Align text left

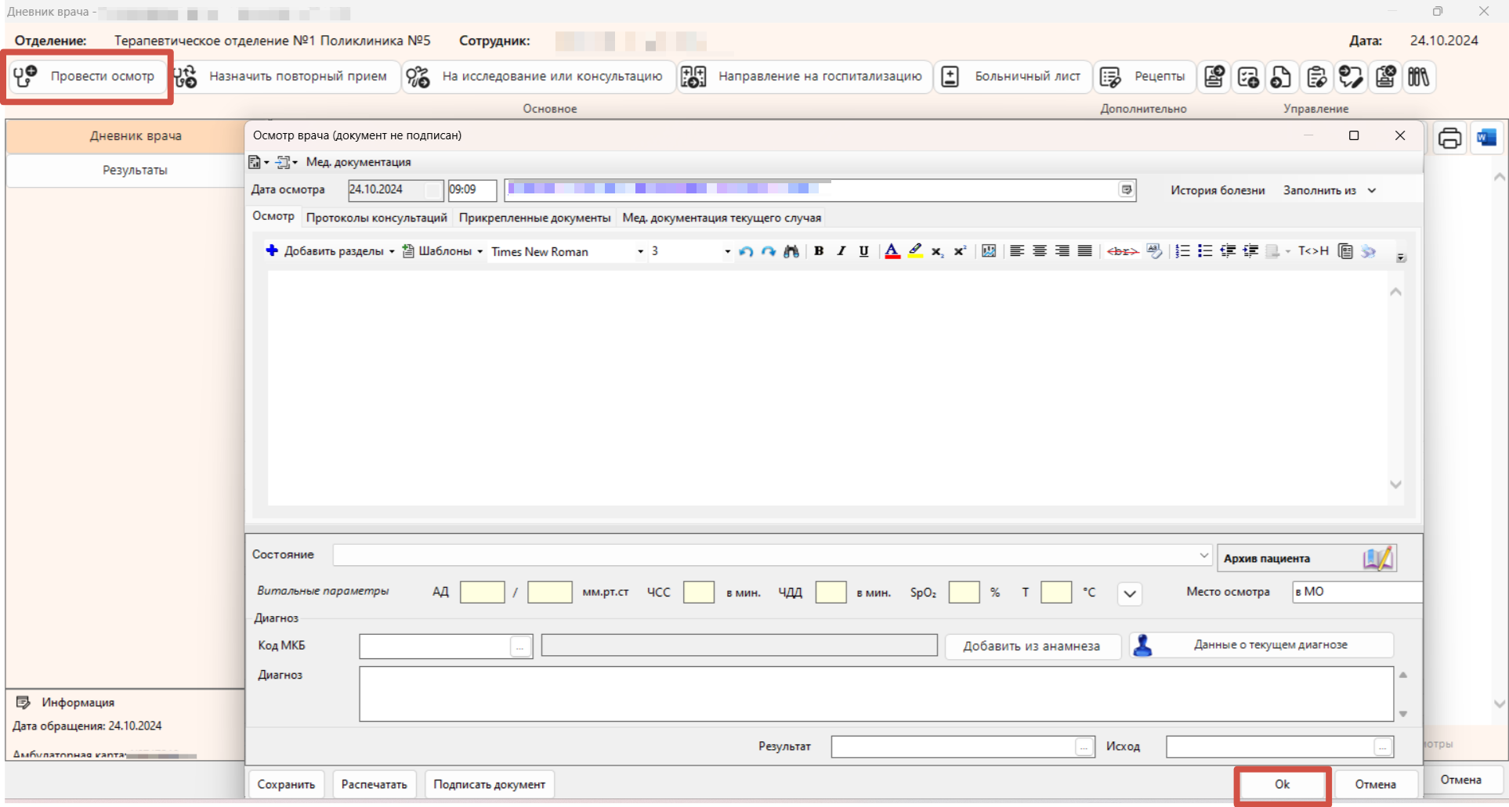click(x=1017, y=251)
